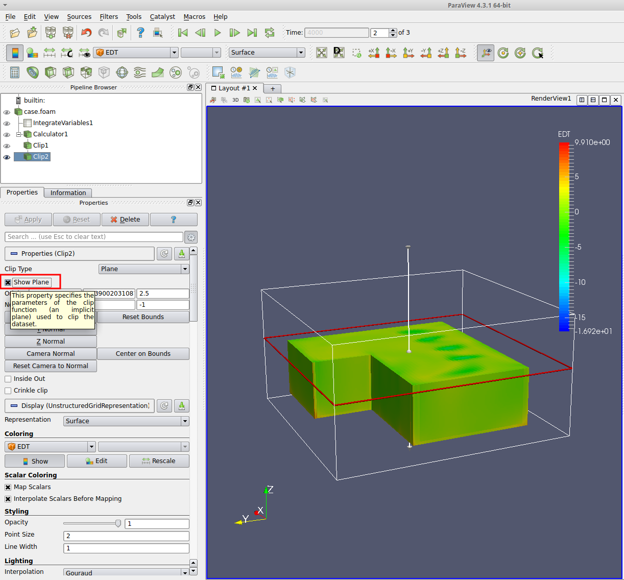Image resolution: width=624 pixels, height=580 pixels.
Task: Toggle orientation axes visibility icon
Action: [x=486, y=53]
